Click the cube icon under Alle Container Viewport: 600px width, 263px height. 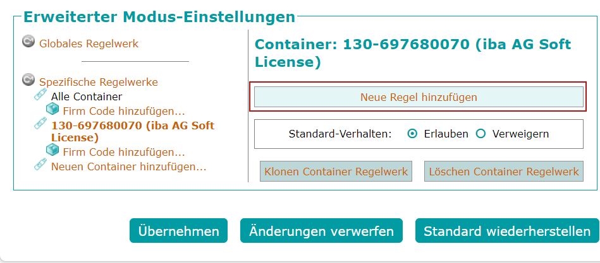click(53, 110)
